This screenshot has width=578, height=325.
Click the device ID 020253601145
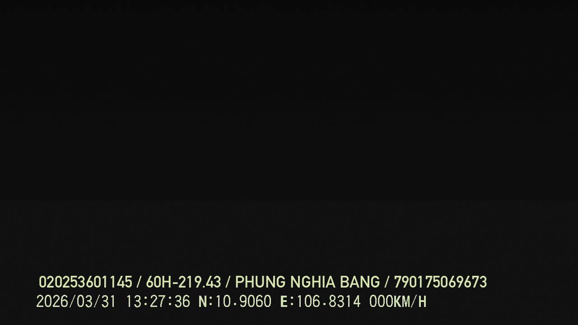85,282
